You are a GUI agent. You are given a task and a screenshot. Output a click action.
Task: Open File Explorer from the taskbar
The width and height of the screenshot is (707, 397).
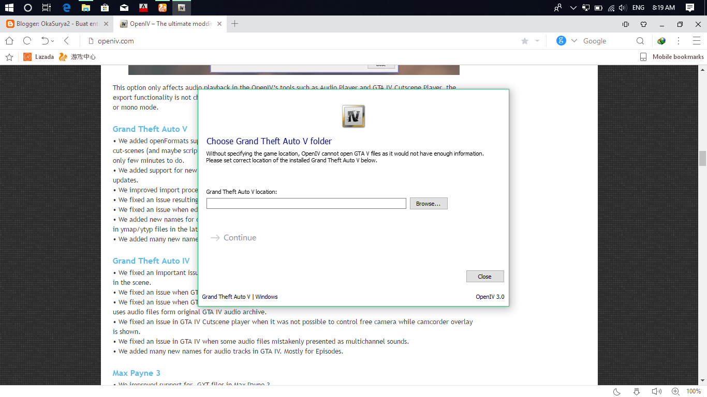pyautogui.click(x=86, y=8)
